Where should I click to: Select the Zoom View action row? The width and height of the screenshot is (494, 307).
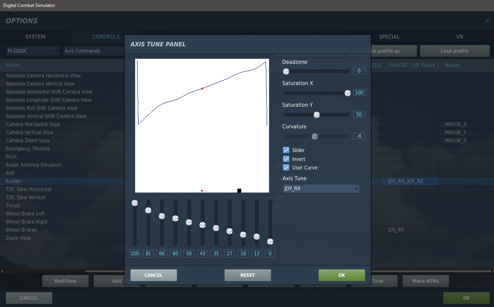tap(62, 238)
